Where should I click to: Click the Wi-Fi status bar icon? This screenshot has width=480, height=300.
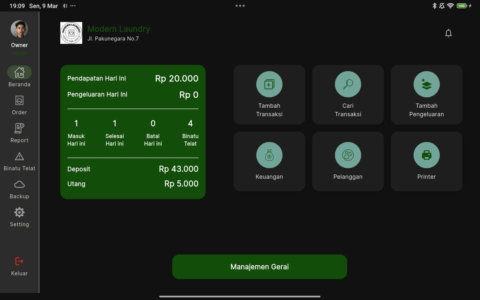[450, 6]
